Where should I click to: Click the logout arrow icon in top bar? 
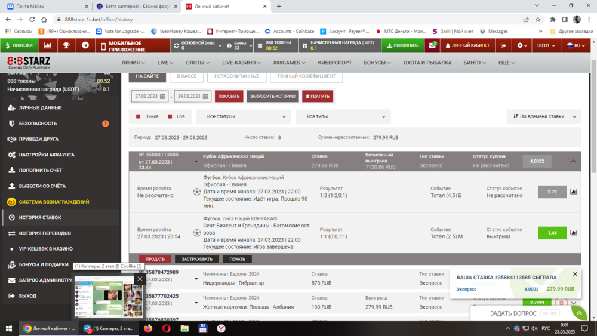tap(503, 45)
